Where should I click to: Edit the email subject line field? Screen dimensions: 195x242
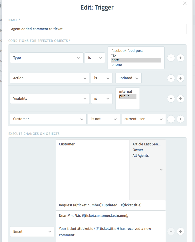coord(111,205)
